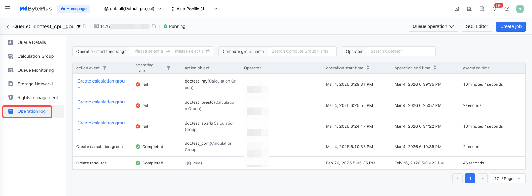
Task: Open Queue Monitoring in sidebar
Action: click(36, 70)
